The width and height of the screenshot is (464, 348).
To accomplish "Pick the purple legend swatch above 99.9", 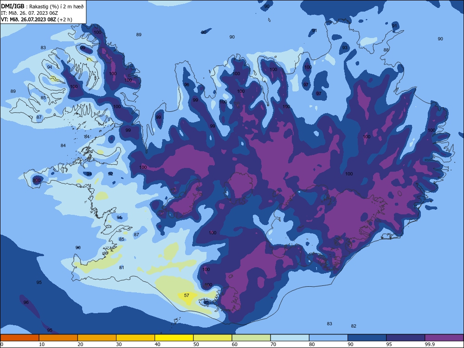I will [444, 338].
